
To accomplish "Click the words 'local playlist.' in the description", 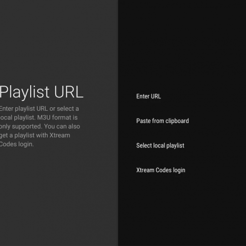I will pos(18,118).
